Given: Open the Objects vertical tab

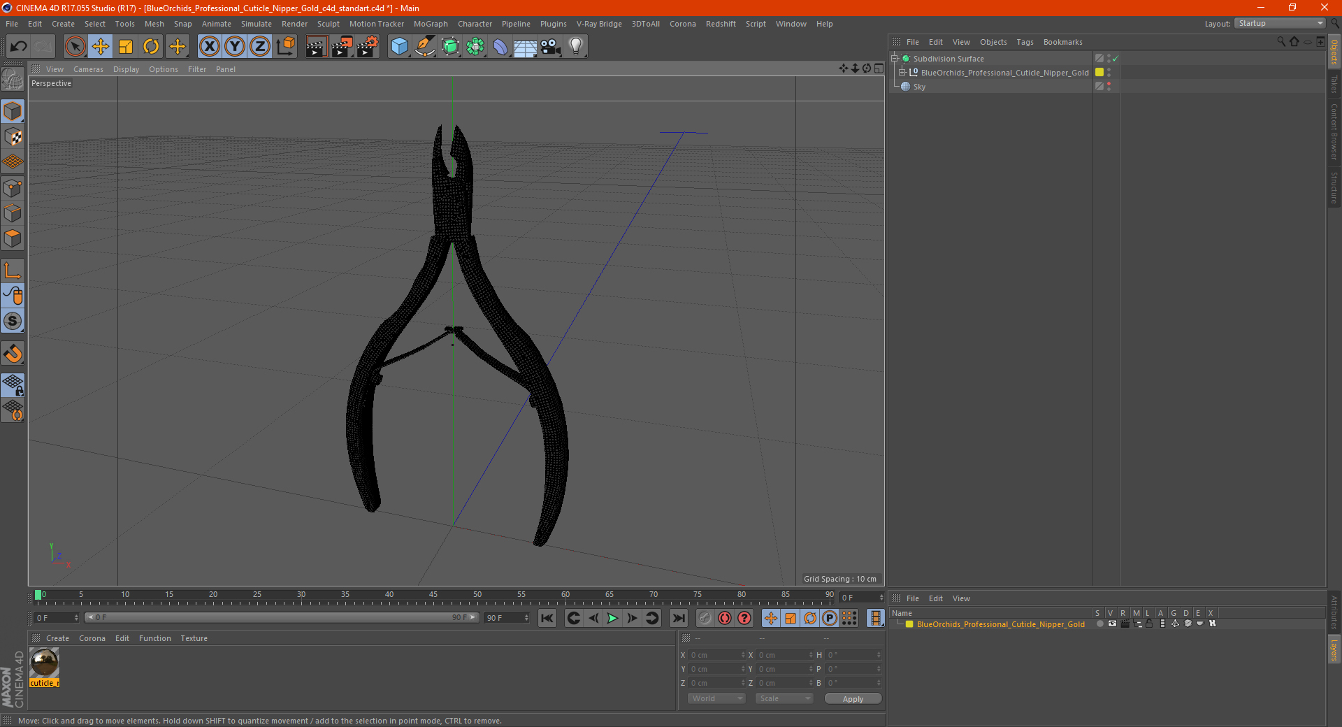Looking at the screenshot, I should tap(1334, 52).
